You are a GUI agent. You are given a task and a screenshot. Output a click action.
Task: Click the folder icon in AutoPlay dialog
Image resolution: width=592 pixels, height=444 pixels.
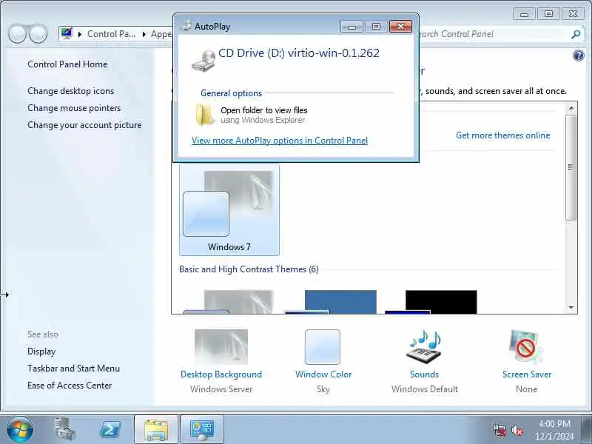coord(205,115)
